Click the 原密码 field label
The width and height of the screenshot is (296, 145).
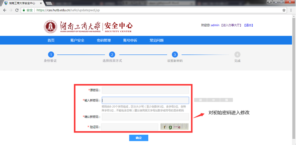(x=94, y=90)
